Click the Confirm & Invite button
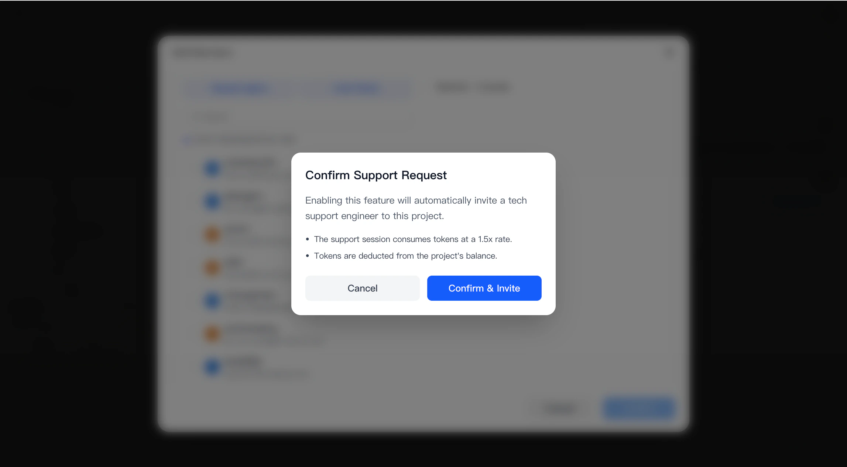Image resolution: width=847 pixels, height=467 pixels. click(484, 288)
